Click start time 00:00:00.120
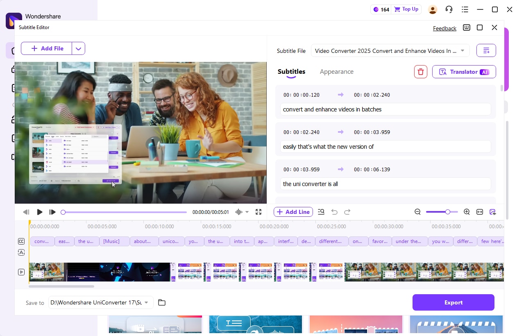The width and height of the screenshot is (517, 336). pos(302,95)
